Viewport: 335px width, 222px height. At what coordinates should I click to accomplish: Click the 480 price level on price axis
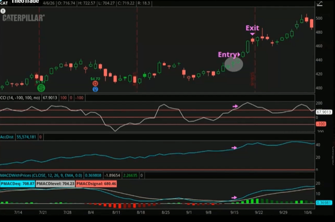[x=319, y=32]
